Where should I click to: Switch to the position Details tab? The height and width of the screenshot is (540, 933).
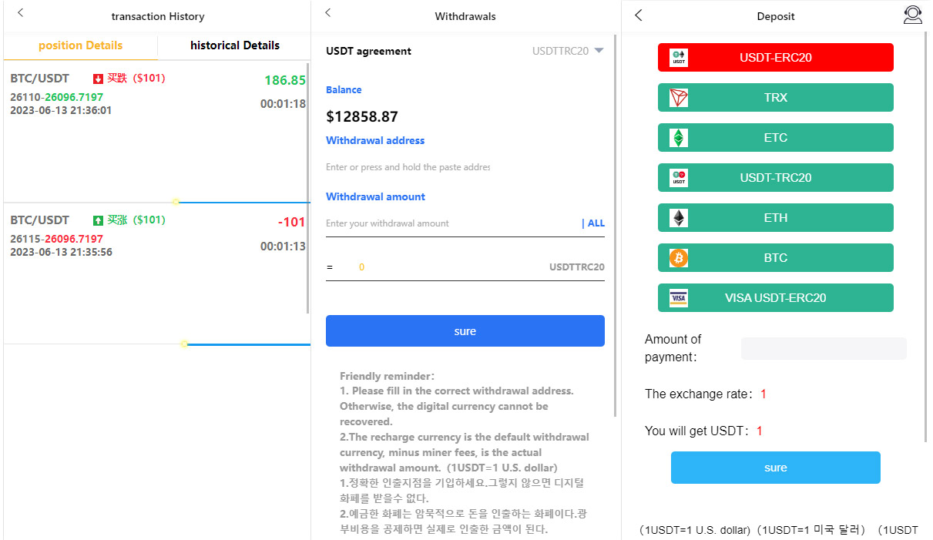coord(80,45)
